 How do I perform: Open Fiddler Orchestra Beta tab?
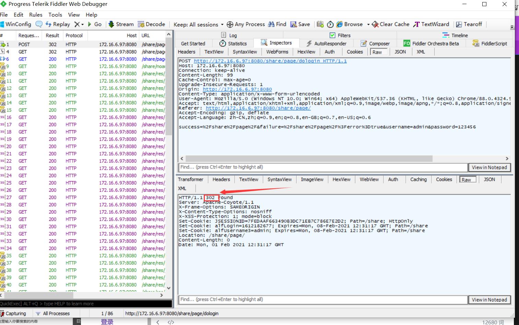(431, 43)
